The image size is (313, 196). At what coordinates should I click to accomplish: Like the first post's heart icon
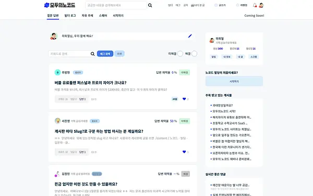click(x=184, y=99)
